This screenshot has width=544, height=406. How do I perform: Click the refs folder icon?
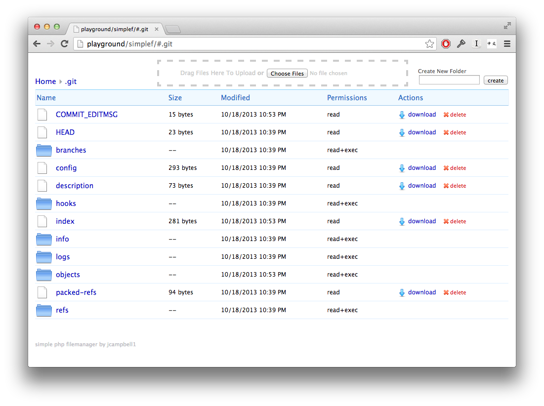coord(43,310)
